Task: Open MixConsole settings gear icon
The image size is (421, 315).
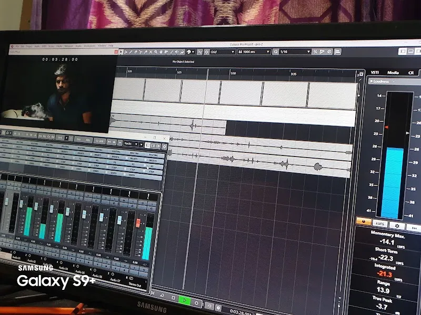Action: click(x=164, y=146)
